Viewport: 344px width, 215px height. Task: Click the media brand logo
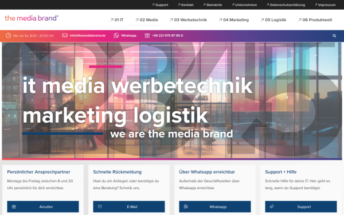coord(32,18)
